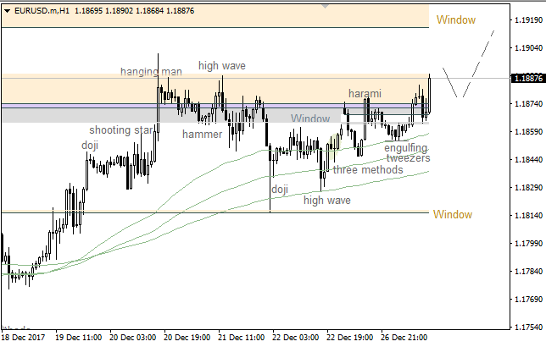The width and height of the screenshot is (546, 347).
Task: Select the 'tweezers' pattern label
Action: click(408, 158)
